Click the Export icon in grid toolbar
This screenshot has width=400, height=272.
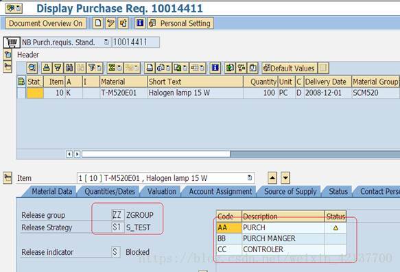coord(178,68)
